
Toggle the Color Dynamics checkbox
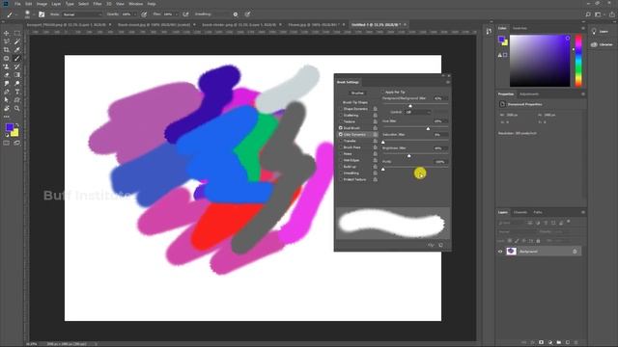pyautogui.click(x=341, y=135)
